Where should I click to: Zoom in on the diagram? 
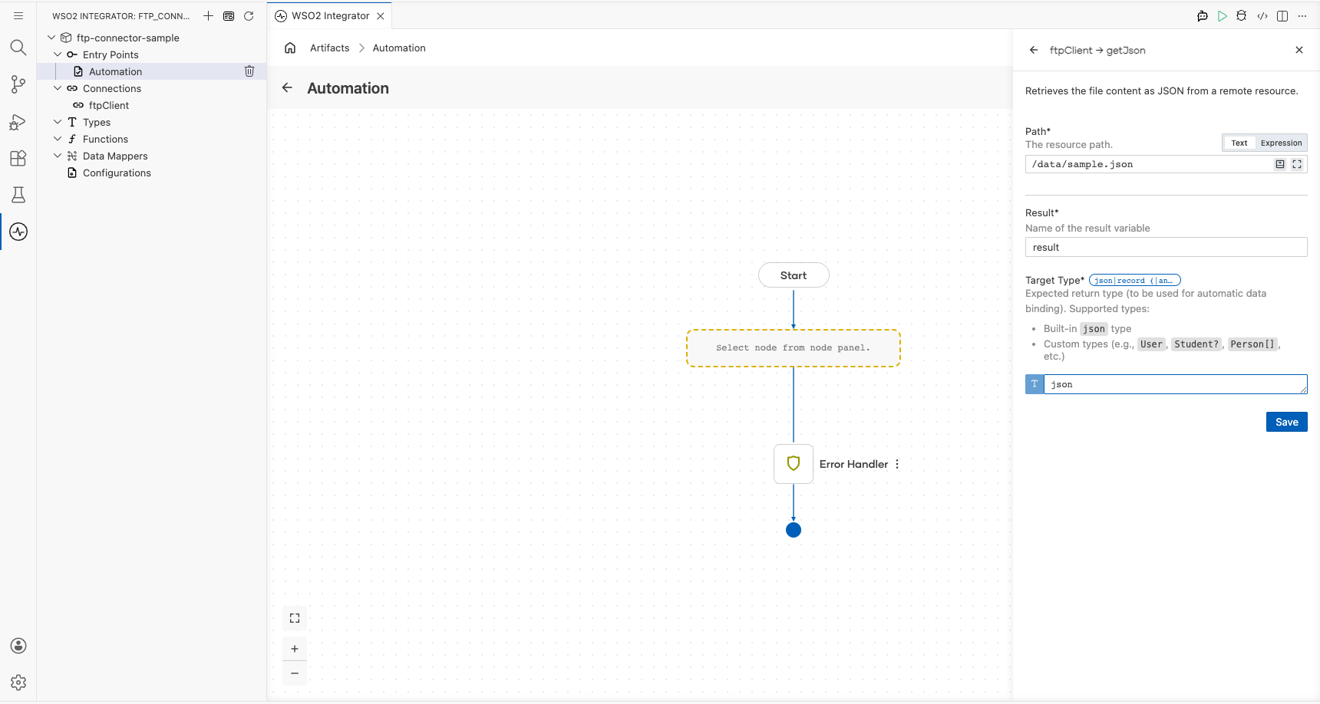295,649
